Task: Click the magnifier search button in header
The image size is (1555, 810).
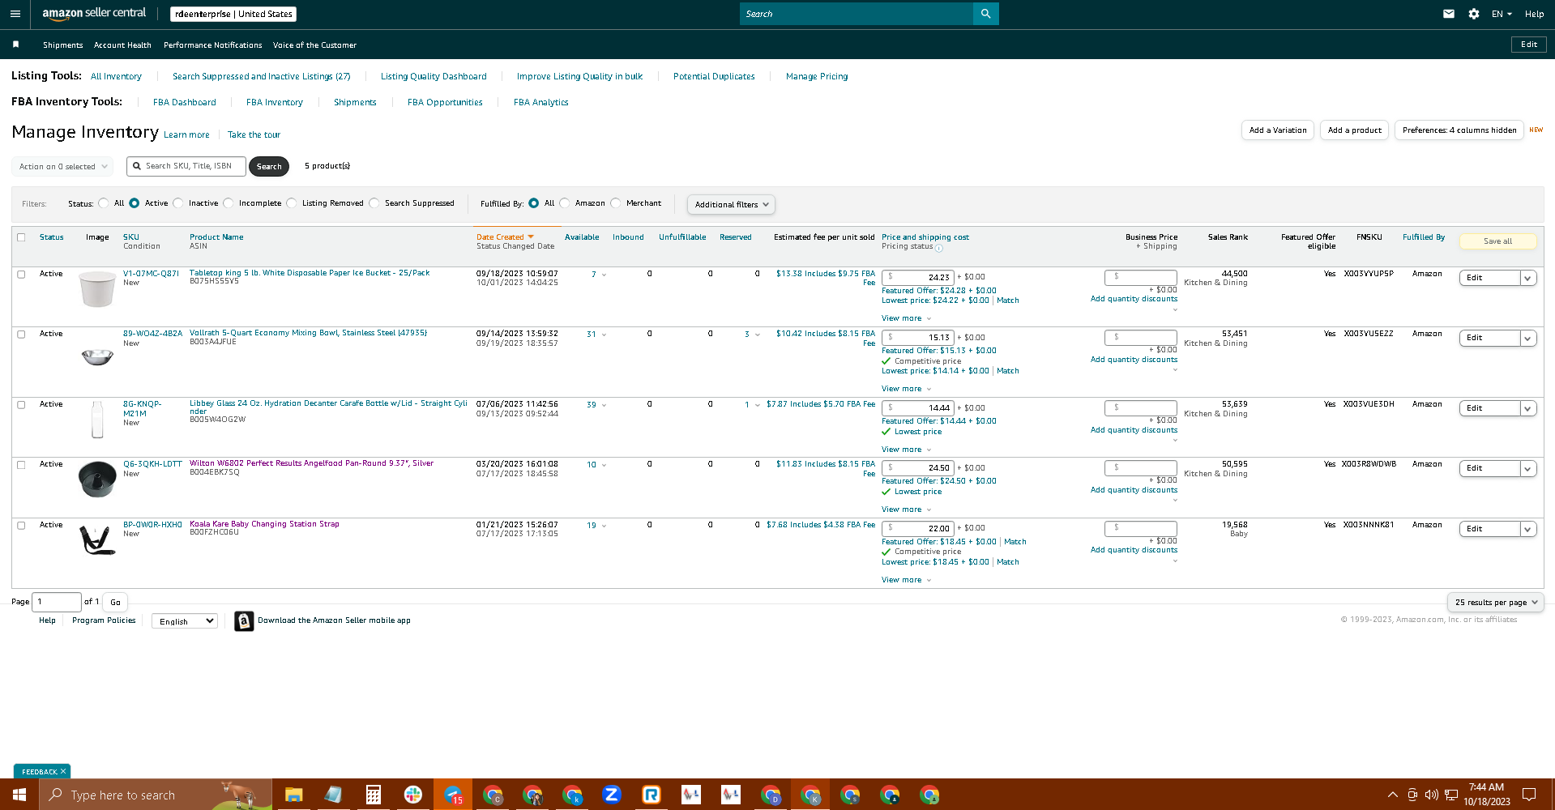Action: coord(985,14)
